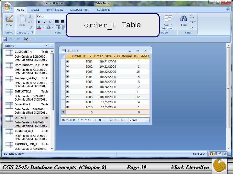Click the Redo icon in Quick Access
The width and height of the screenshot is (233, 174).
(x=18, y=39)
